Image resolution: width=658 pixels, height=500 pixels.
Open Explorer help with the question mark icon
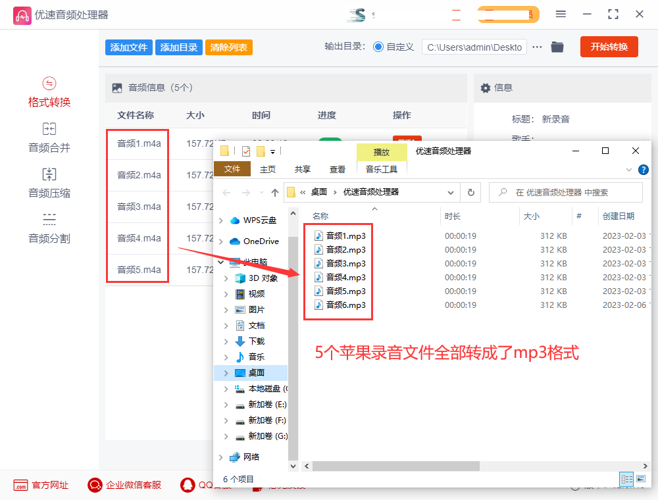coord(643,169)
